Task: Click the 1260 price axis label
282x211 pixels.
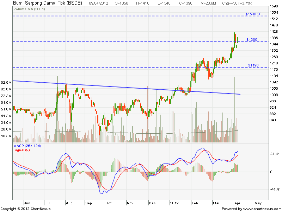Action: pyautogui.click(x=274, y=57)
